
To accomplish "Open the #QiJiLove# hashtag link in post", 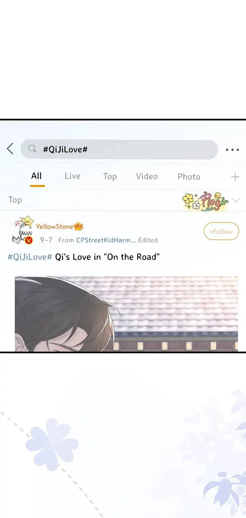I will tap(30, 257).
